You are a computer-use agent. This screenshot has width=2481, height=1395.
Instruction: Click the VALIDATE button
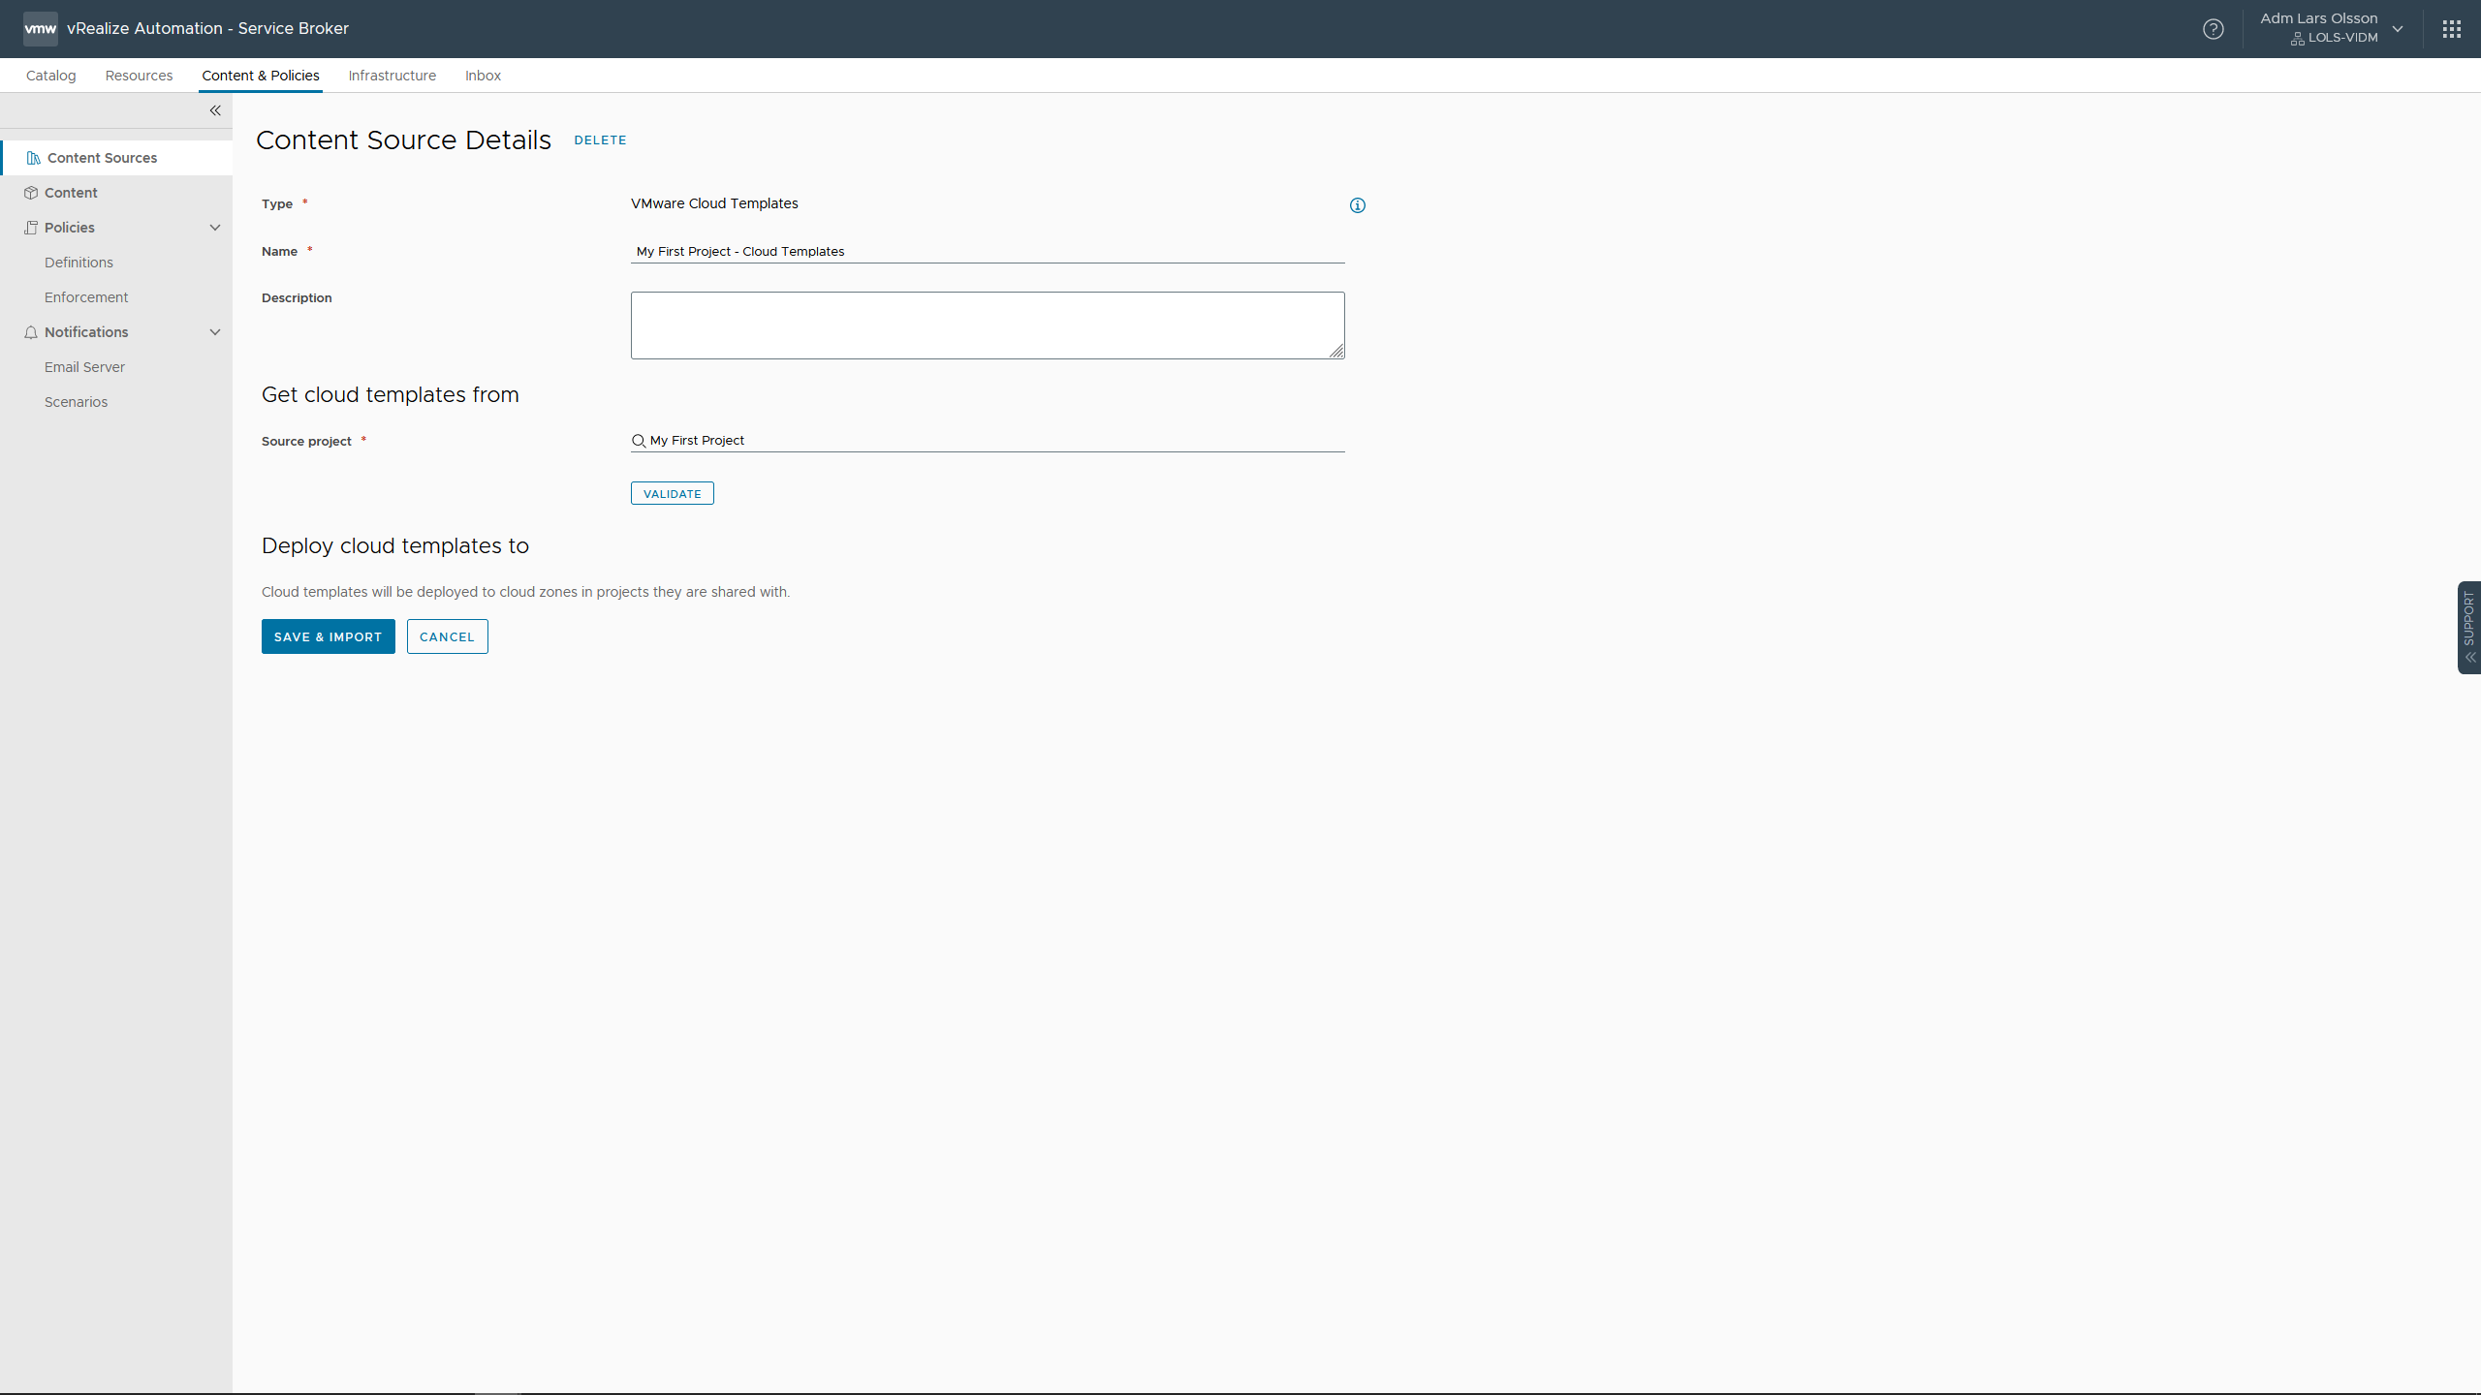point(673,493)
